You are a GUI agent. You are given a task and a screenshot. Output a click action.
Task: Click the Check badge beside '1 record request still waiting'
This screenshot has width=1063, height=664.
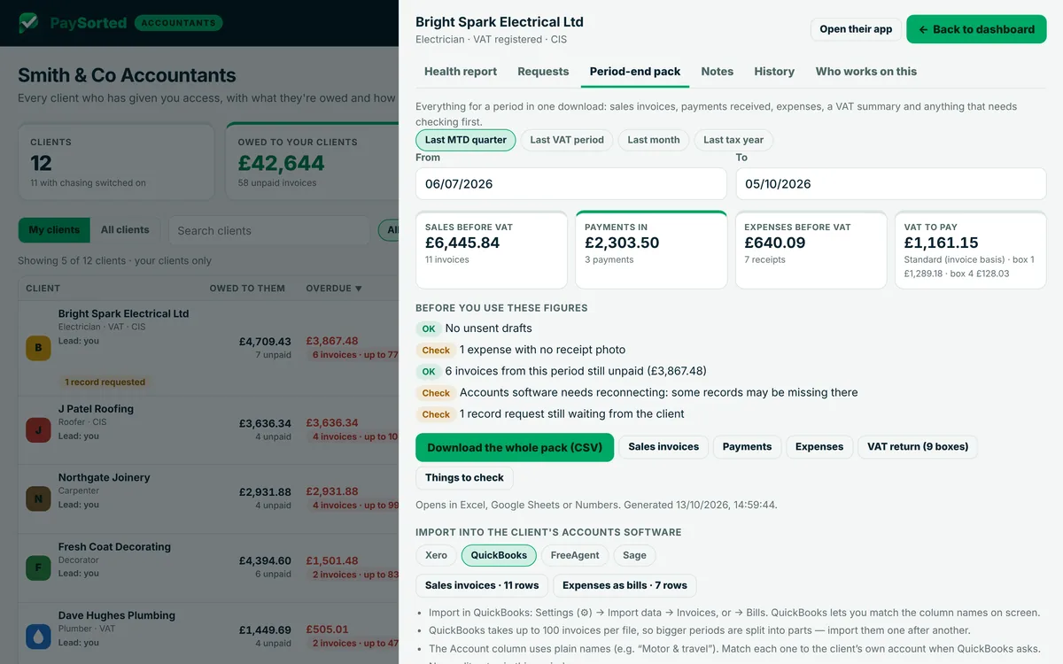(x=436, y=414)
